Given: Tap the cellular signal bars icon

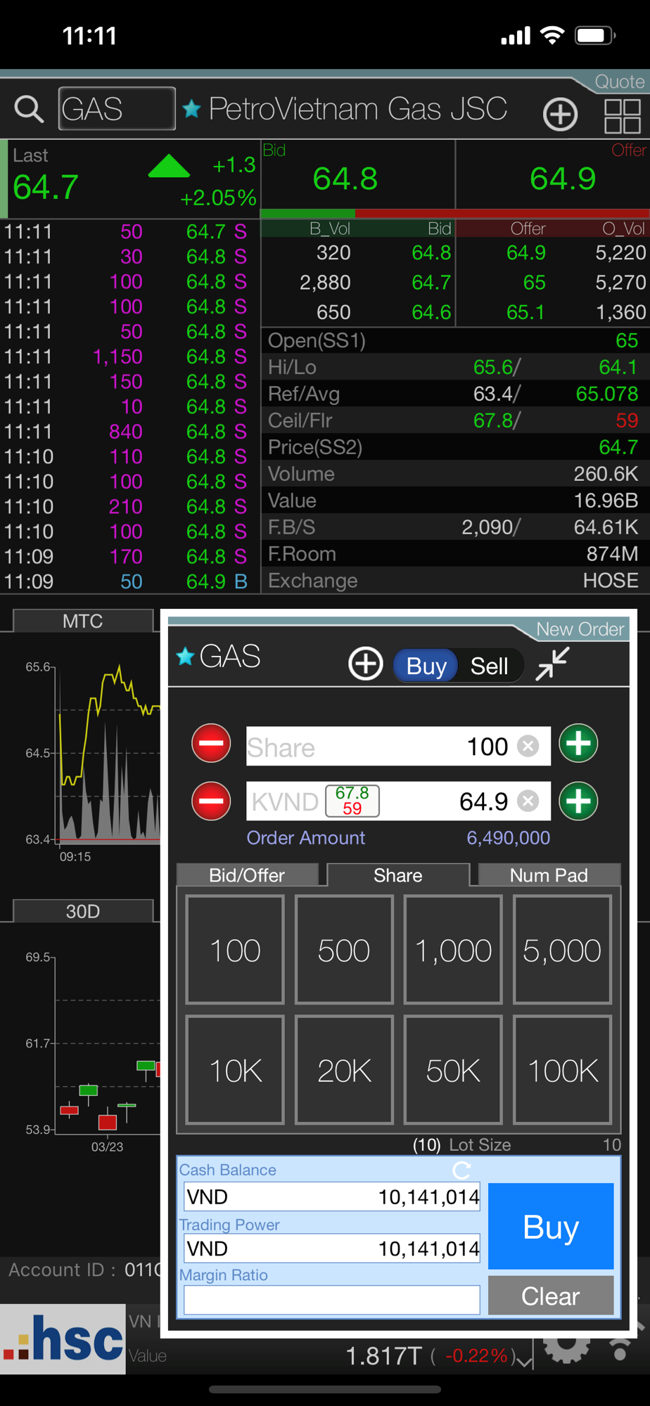Looking at the screenshot, I should point(516,35).
